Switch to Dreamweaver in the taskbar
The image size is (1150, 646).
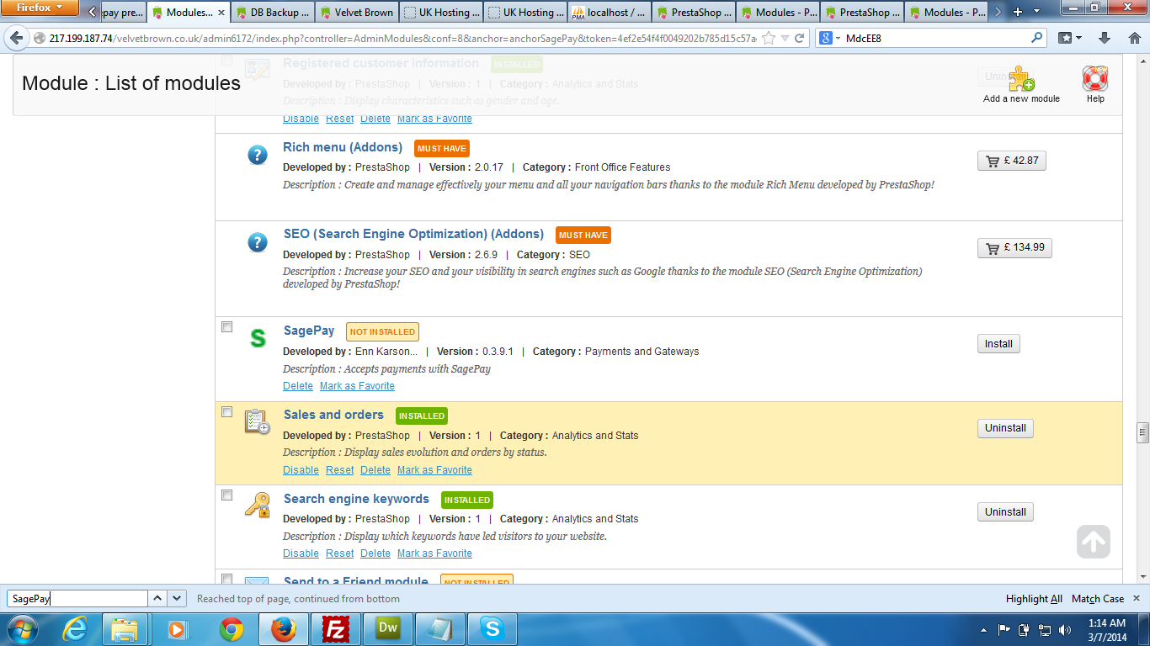tap(388, 628)
